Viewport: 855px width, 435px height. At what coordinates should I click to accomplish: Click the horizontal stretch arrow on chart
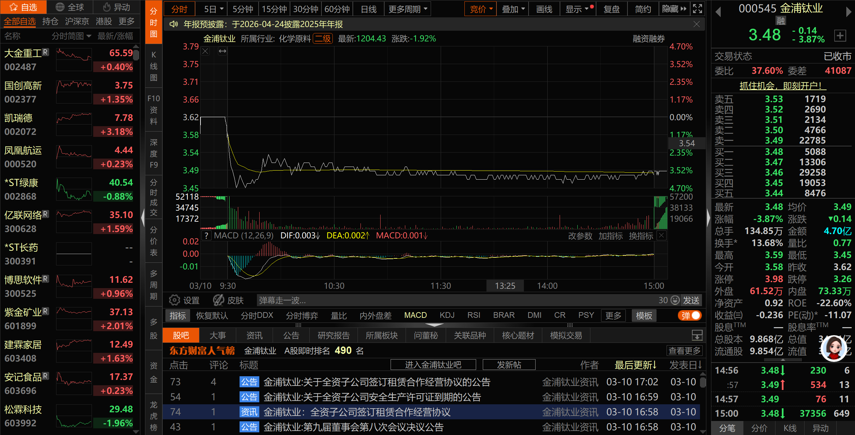223,51
